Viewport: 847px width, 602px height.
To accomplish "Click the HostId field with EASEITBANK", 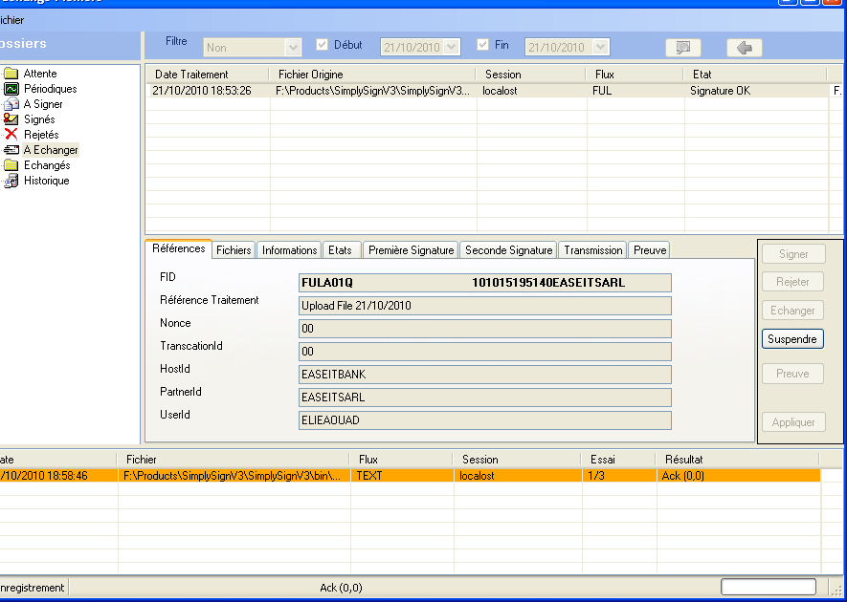I will pos(485,375).
